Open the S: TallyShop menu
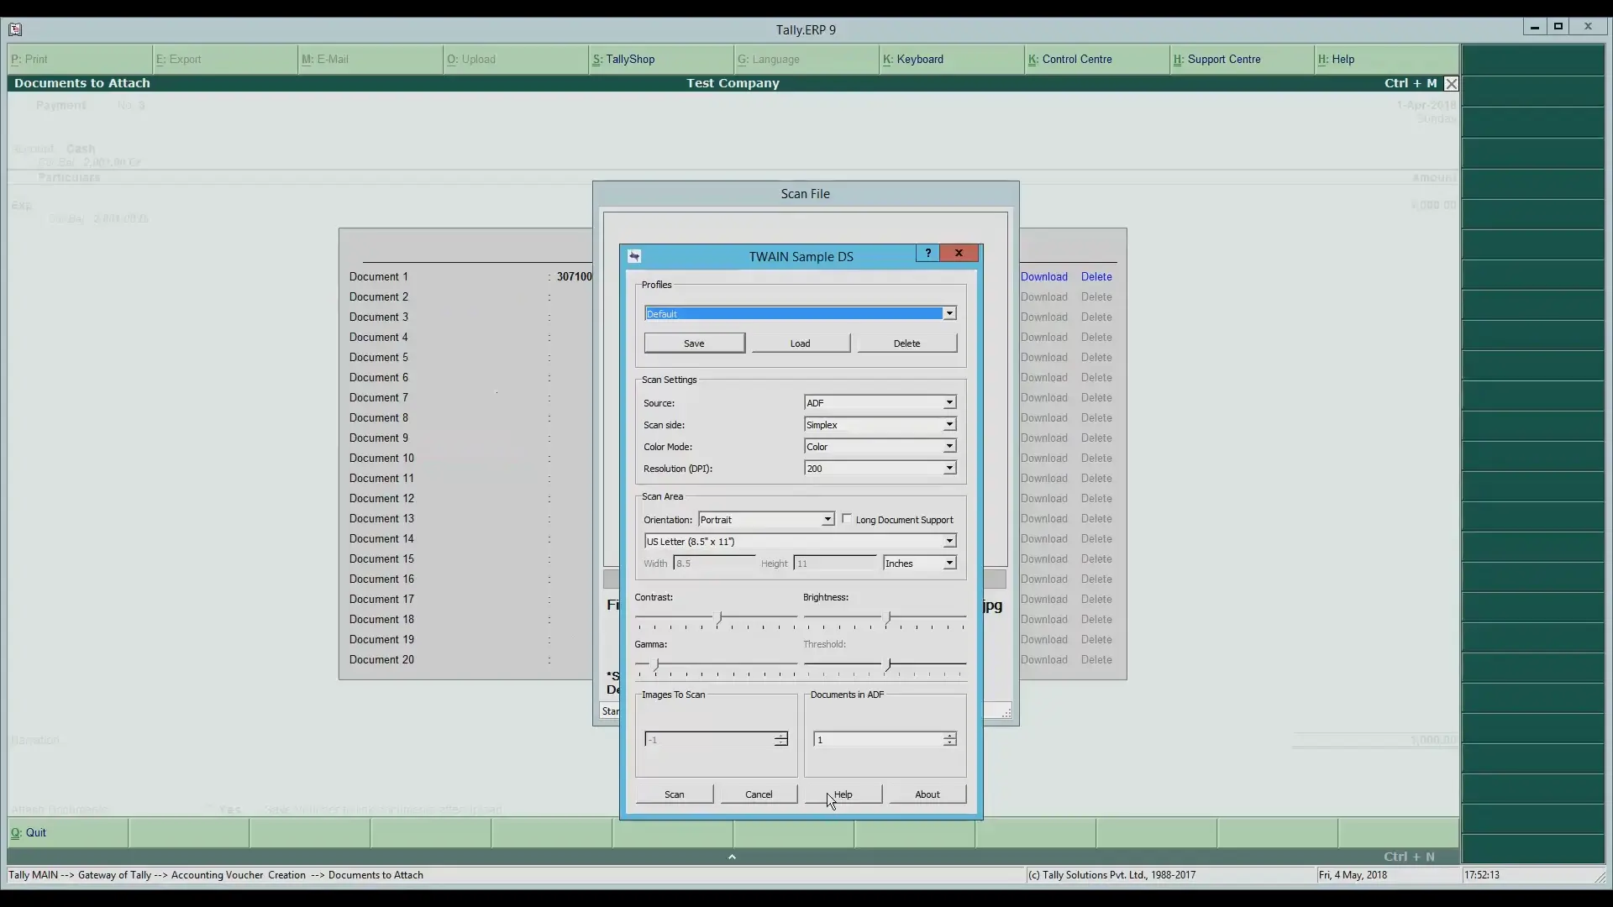The height and width of the screenshot is (907, 1613). point(661,59)
